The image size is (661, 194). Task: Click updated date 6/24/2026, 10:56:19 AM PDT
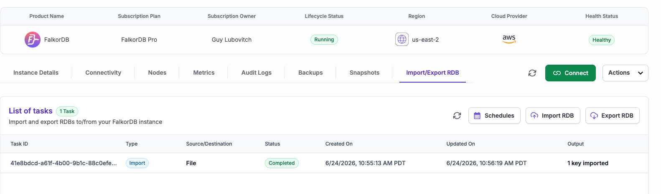point(486,163)
